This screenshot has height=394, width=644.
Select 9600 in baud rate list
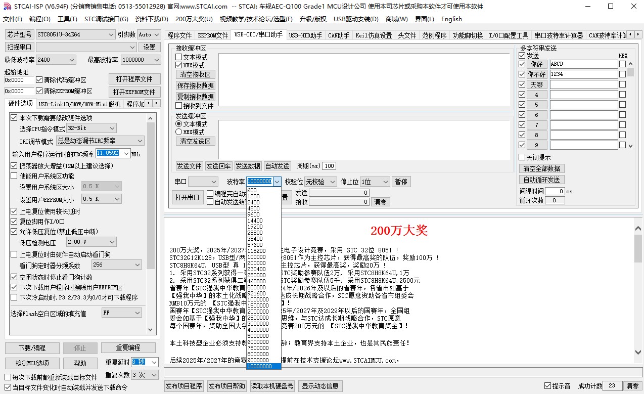(263, 214)
